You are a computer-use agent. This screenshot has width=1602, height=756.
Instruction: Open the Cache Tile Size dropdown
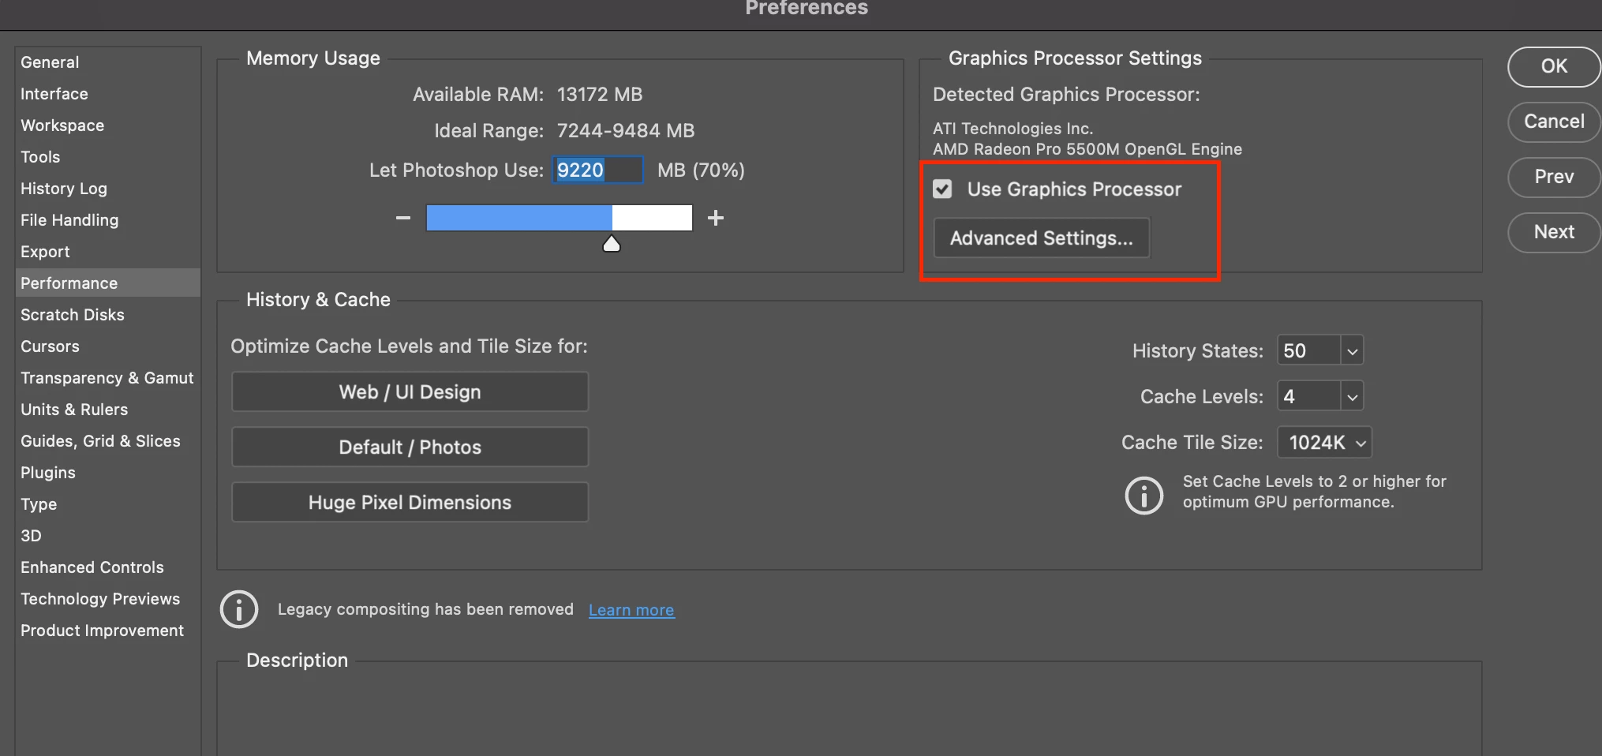1325,443
